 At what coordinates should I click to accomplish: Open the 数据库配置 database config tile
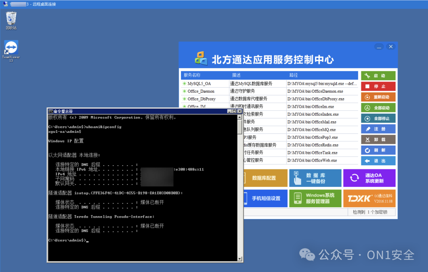click(x=265, y=178)
